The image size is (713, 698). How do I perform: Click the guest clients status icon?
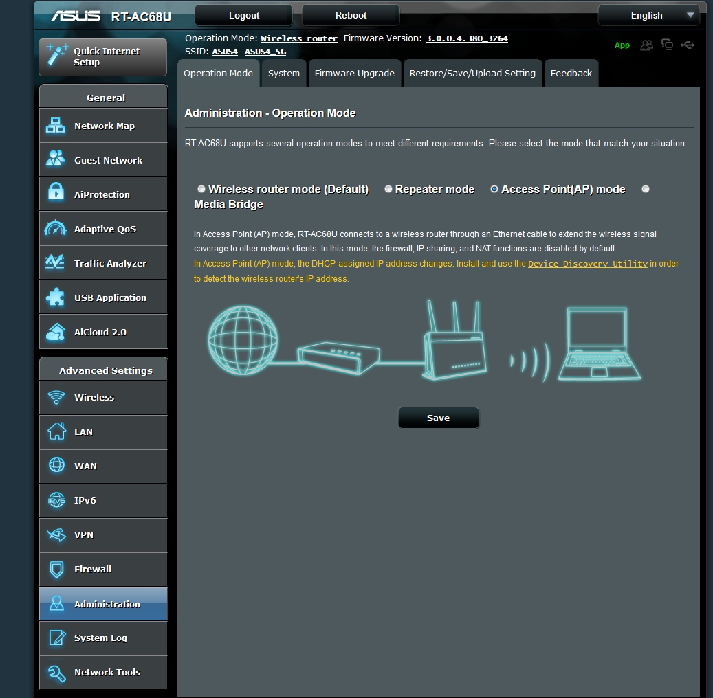click(646, 45)
